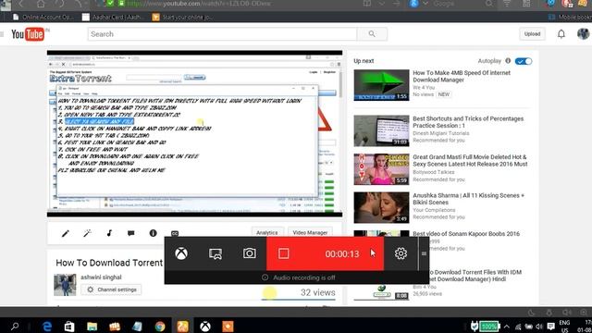Open the notifications bell

pos(561,34)
